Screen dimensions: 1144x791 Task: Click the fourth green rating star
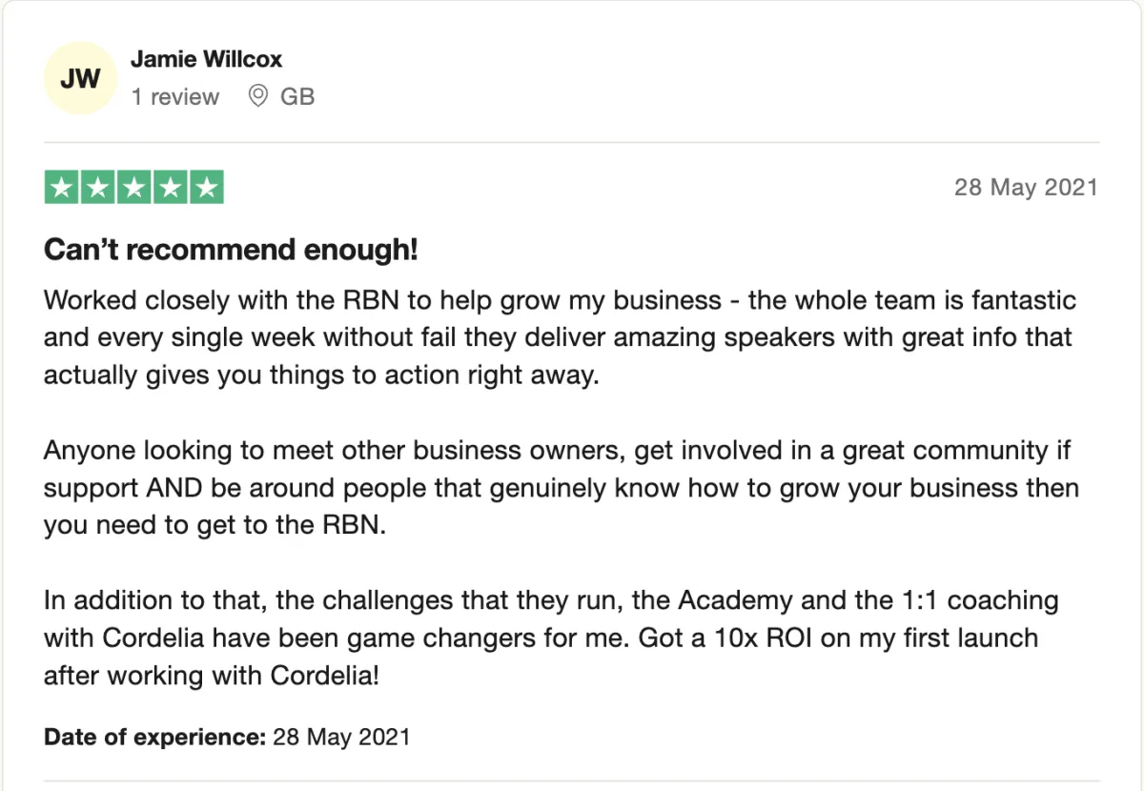click(170, 187)
